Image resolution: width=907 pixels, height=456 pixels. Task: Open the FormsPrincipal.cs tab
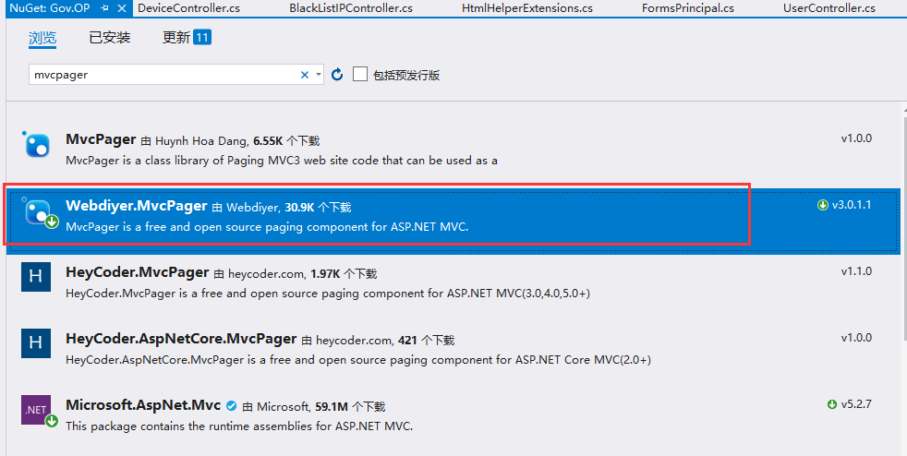(x=688, y=8)
